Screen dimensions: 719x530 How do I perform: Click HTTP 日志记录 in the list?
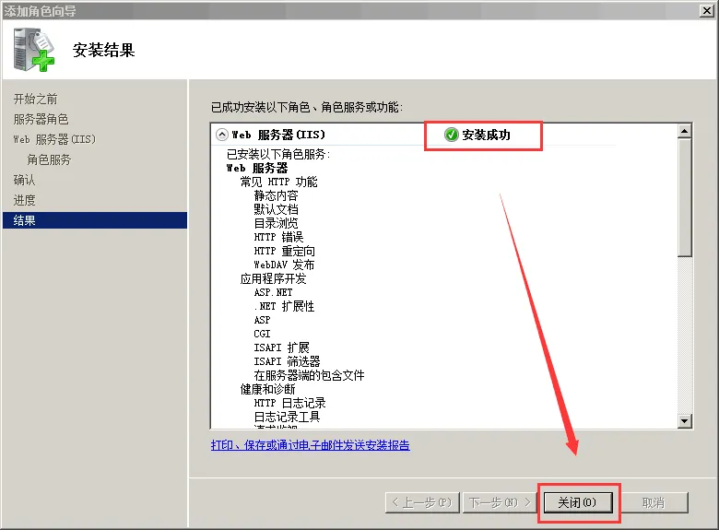point(289,403)
